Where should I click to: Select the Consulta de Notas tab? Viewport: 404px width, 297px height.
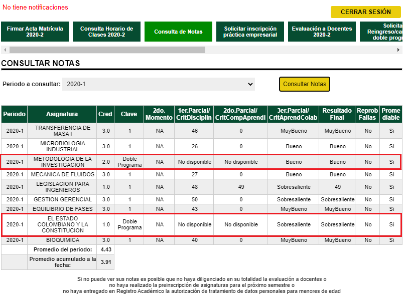[178, 32]
